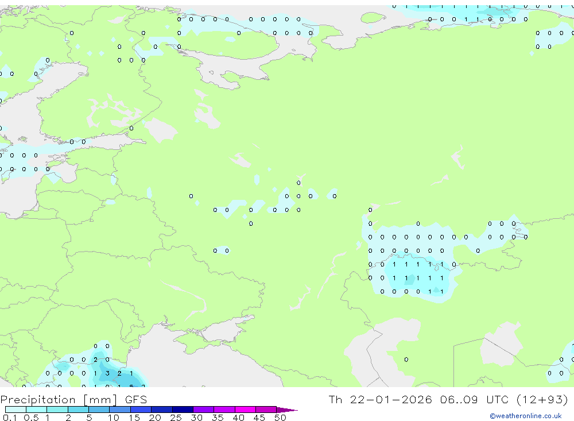Open the weatheronline.co.uk copyright link

pyautogui.click(x=525, y=416)
